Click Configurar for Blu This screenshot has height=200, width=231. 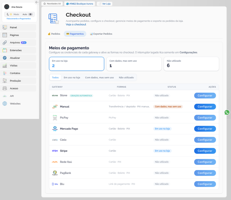pyautogui.click(x=205, y=184)
